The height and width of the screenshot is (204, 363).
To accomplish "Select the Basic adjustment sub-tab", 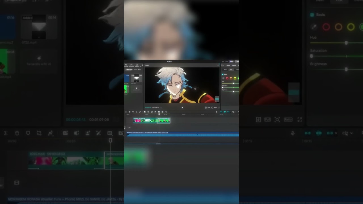I will click(225, 70).
